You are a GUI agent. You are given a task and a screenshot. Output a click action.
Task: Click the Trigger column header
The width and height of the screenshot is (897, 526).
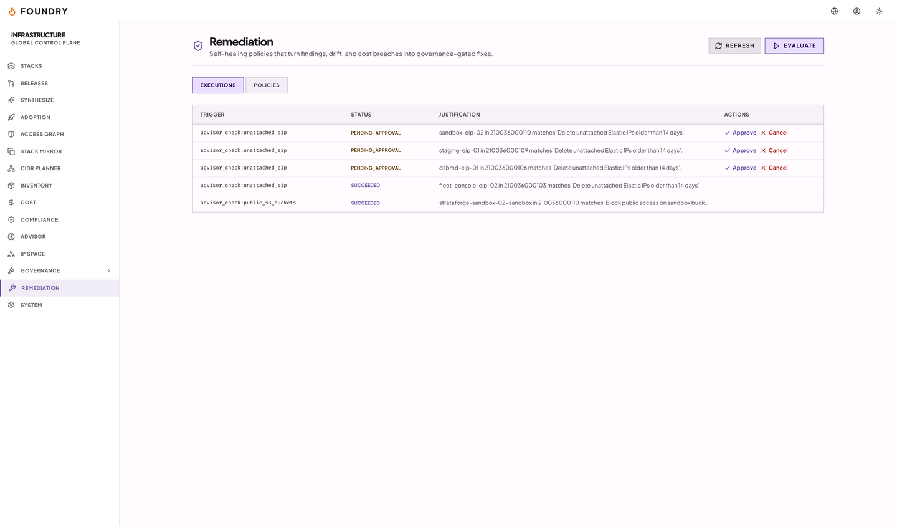[212, 115]
